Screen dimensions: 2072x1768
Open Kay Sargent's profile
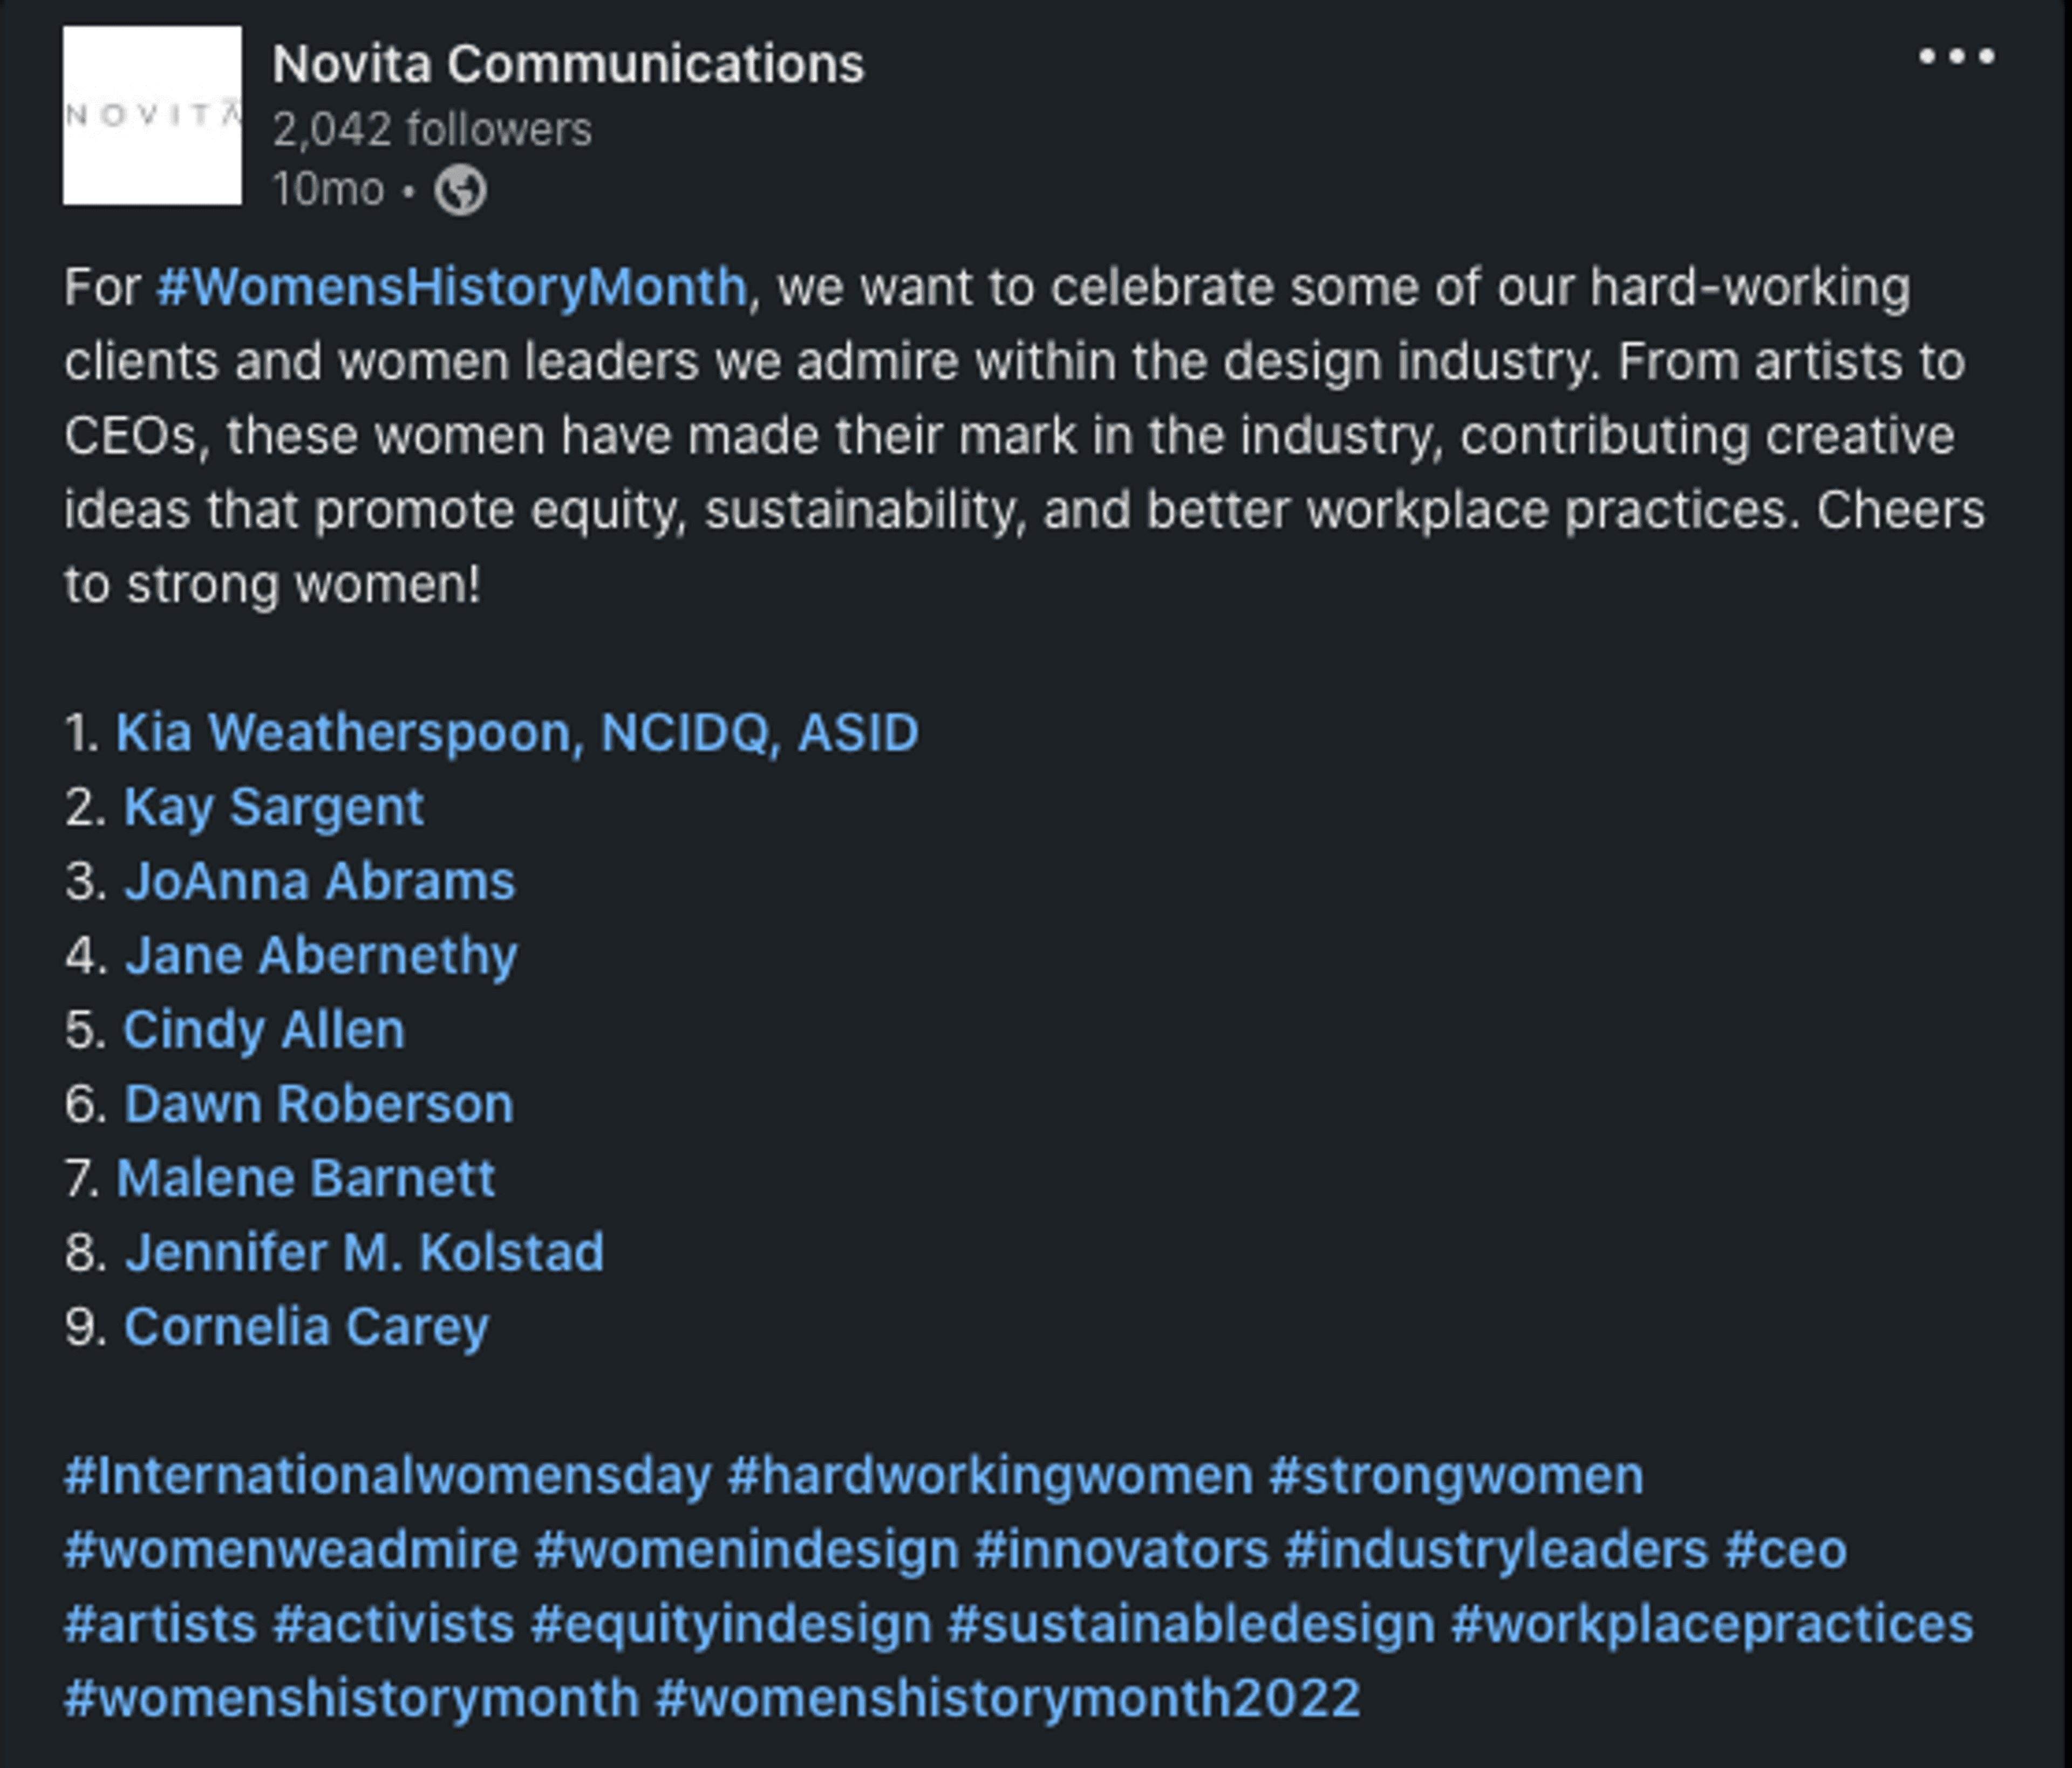click(x=274, y=807)
